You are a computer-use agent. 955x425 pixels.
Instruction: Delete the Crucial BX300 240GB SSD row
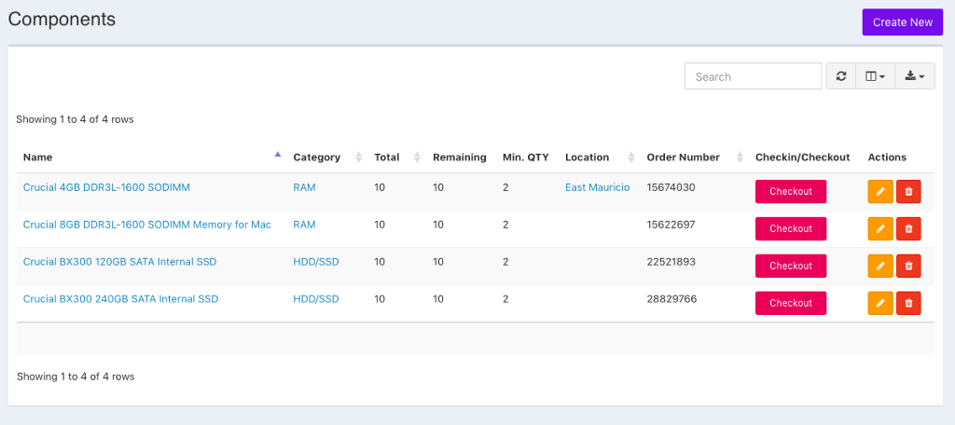coord(908,303)
